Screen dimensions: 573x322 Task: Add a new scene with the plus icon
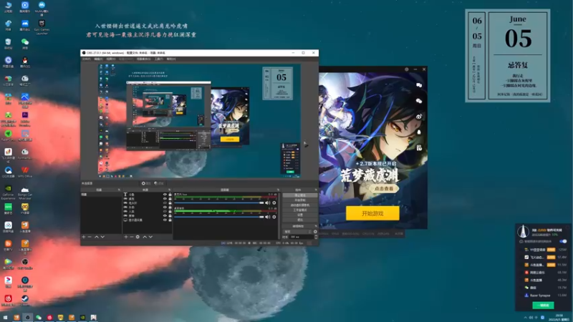(84, 237)
